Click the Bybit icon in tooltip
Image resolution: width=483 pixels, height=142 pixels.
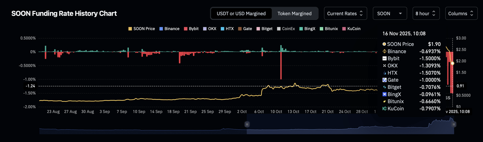[385, 59]
